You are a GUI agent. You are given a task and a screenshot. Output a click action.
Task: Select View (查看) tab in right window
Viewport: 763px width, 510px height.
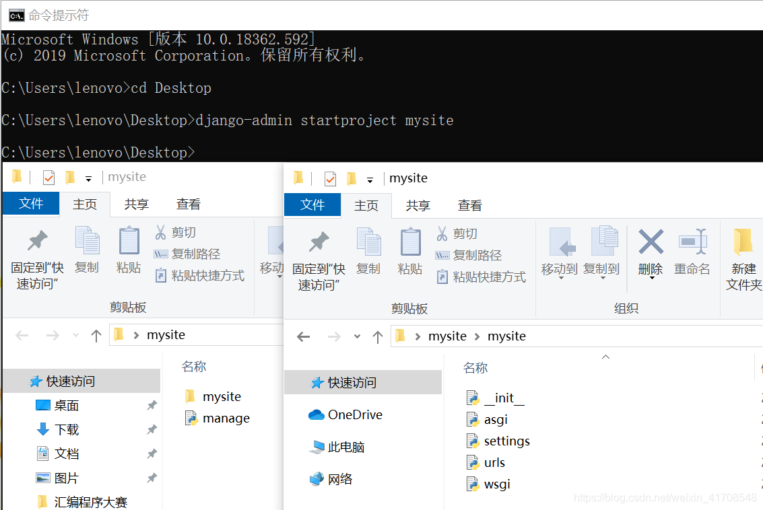pyautogui.click(x=469, y=205)
